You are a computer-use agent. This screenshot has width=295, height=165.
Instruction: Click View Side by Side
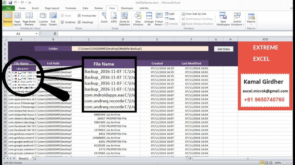click(194, 14)
